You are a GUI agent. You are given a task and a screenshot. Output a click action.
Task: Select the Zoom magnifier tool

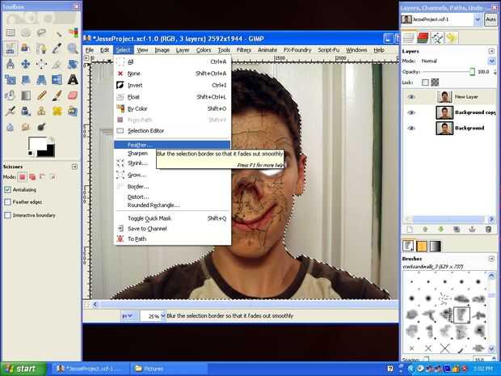pyautogui.click(x=73, y=48)
